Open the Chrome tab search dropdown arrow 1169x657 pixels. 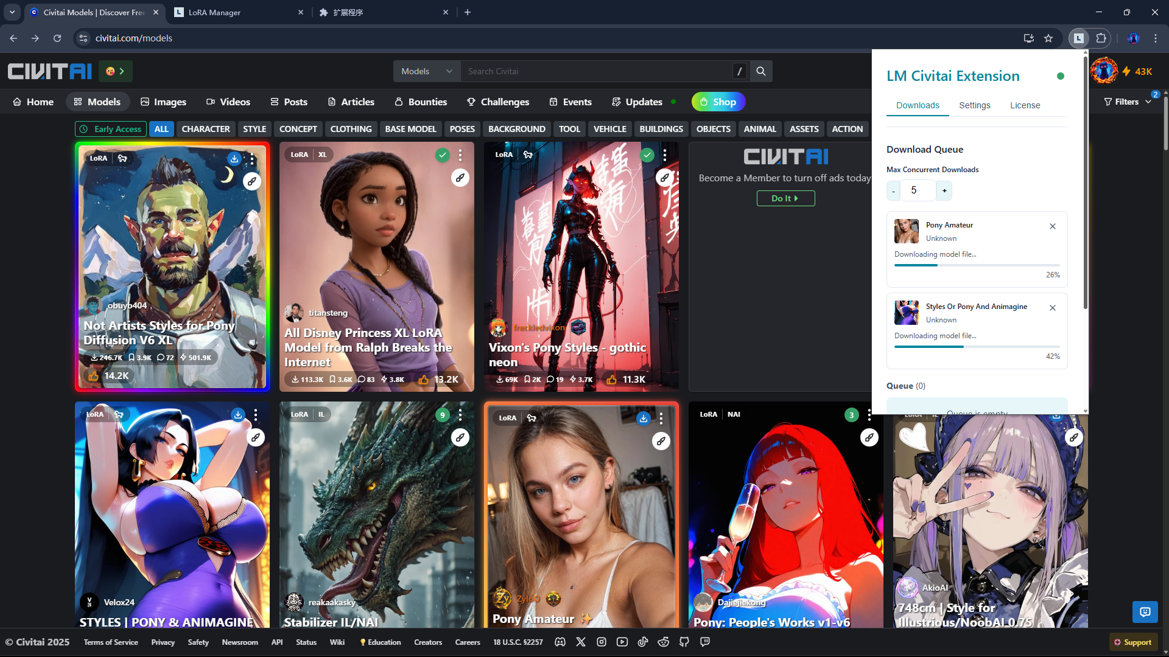tap(12, 12)
